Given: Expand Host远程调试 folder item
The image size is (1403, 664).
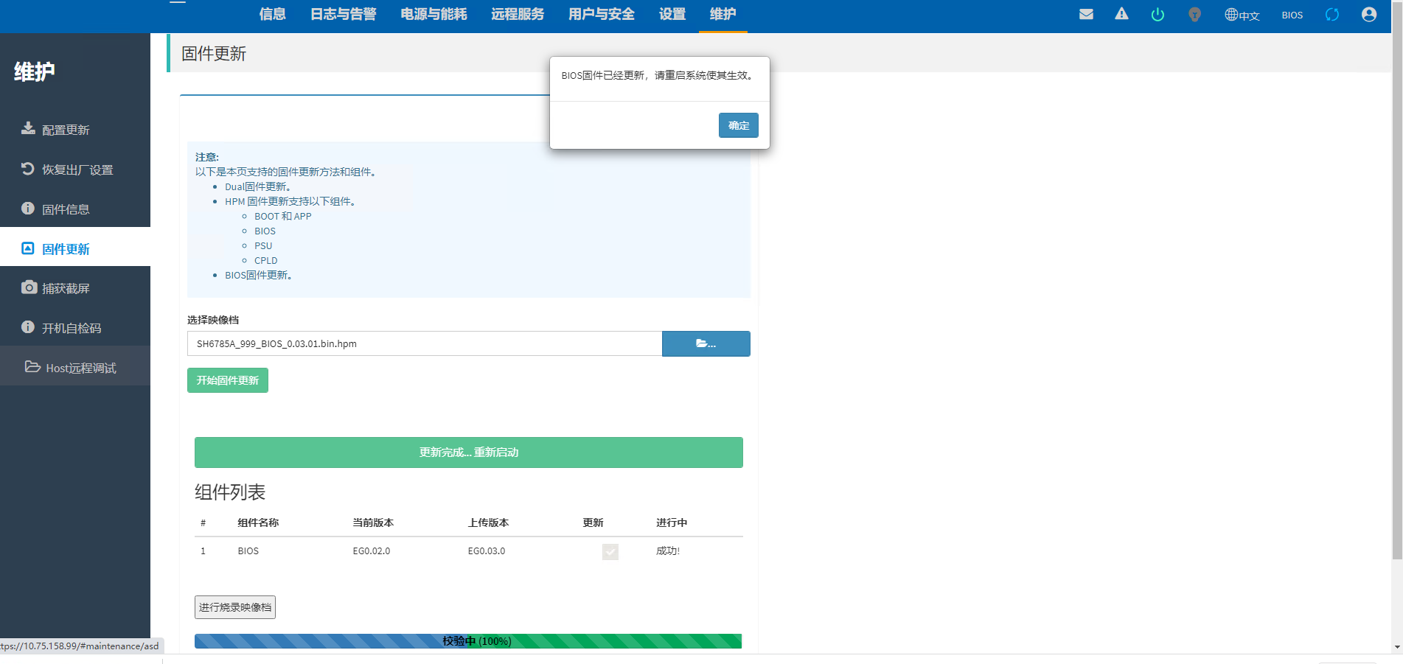Looking at the screenshot, I should 80,368.
